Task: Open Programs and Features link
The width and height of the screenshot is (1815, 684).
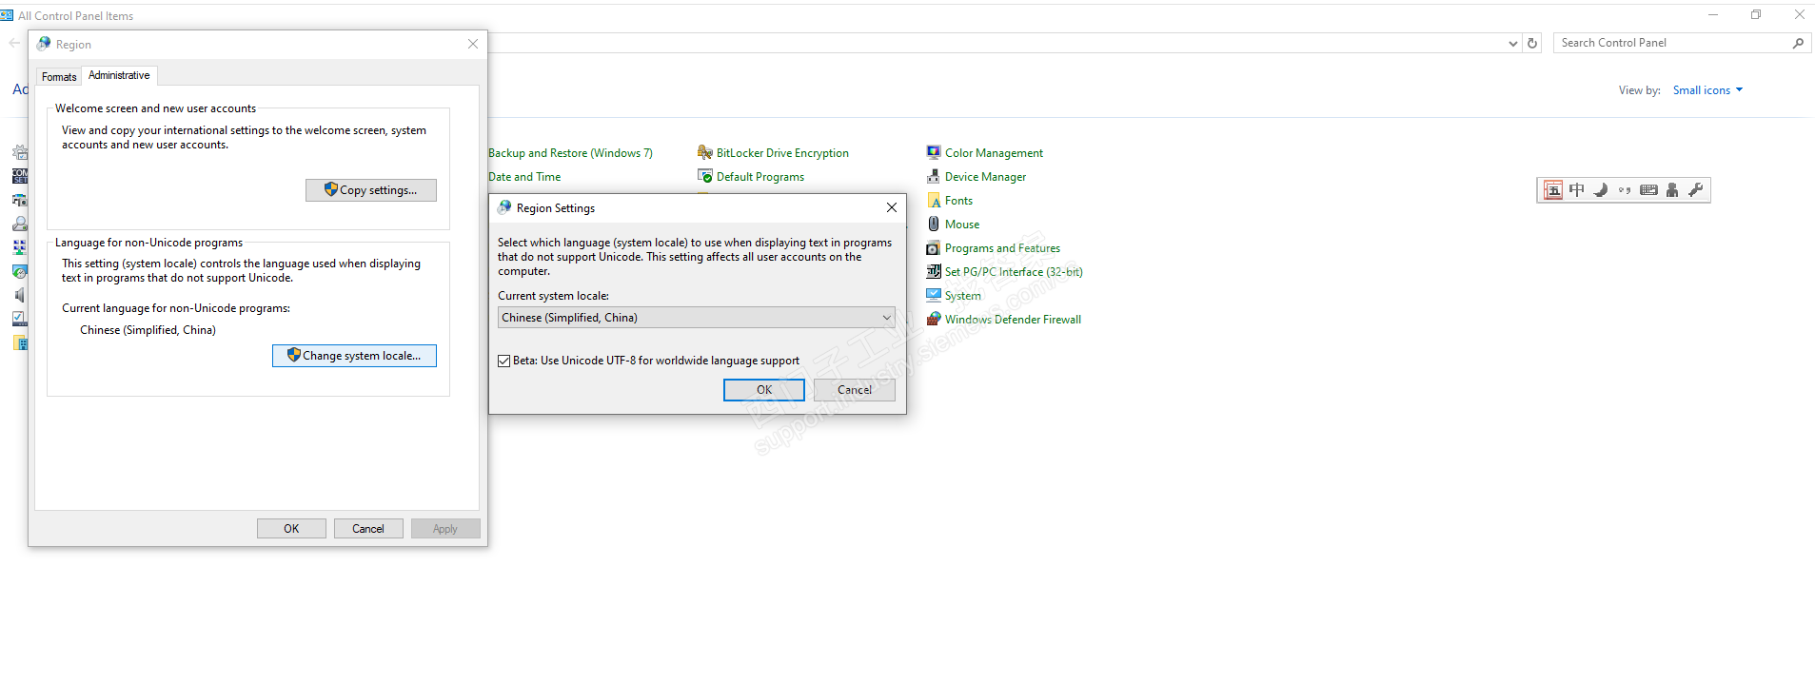Action: tap(1002, 248)
